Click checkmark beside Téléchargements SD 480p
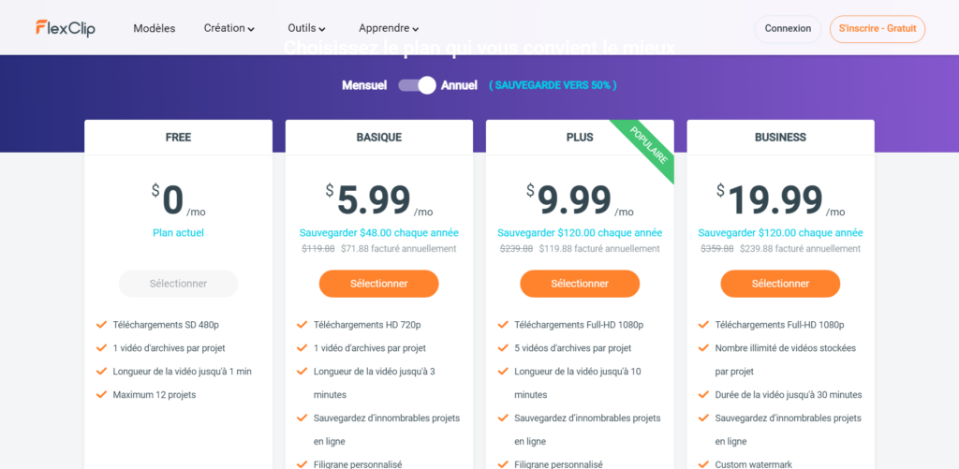 click(101, 325)
